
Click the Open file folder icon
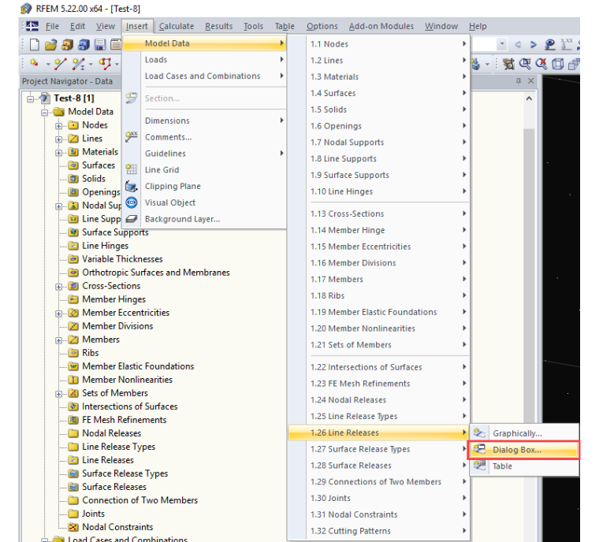pos(50,45)
